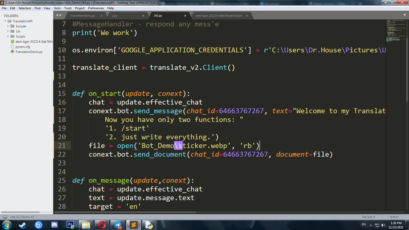Click the editor horizontal scrollbar
The height and width of the screenshot is (230, 409).
click(x=125, y=212)
